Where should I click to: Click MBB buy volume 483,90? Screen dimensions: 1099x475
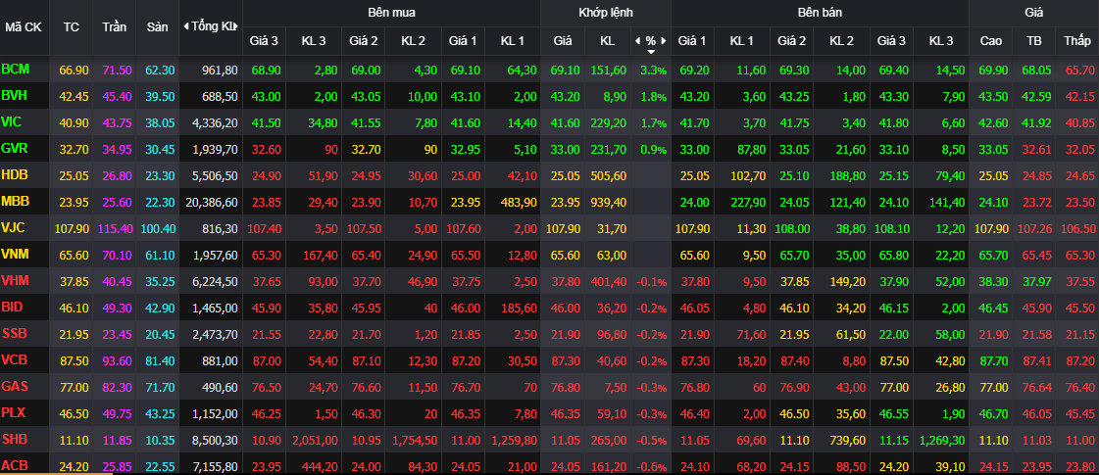click(518, 203)
